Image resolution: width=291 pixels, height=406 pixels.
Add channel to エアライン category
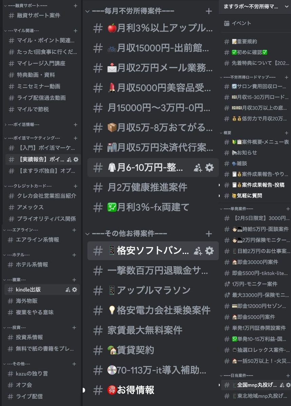click(74, 230)
